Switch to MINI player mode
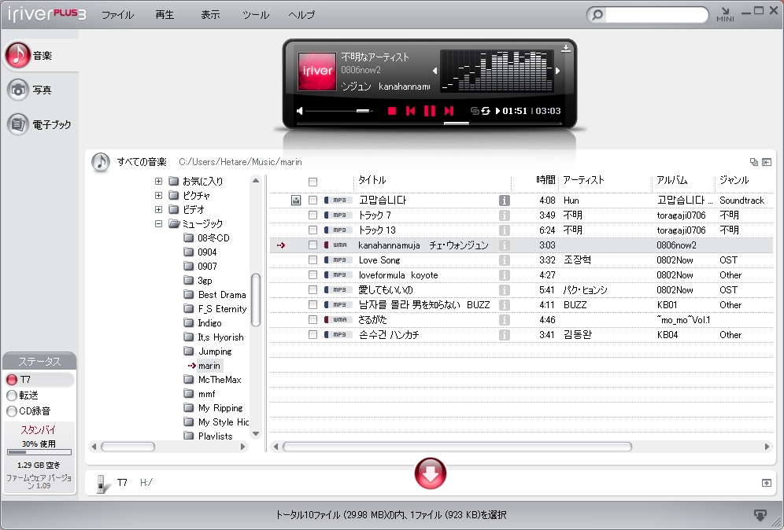This screenshot has width=784, height=530. (725, 14)
